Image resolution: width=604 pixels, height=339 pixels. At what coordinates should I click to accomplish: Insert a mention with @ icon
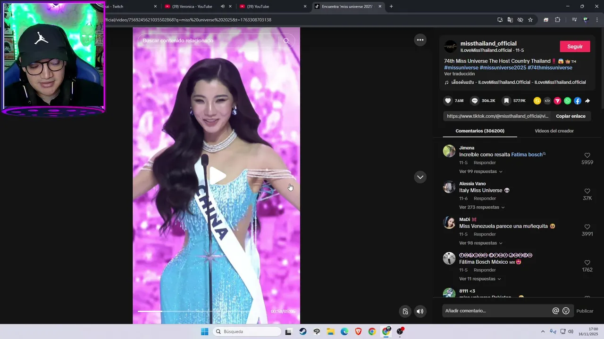tap(556, 311)
